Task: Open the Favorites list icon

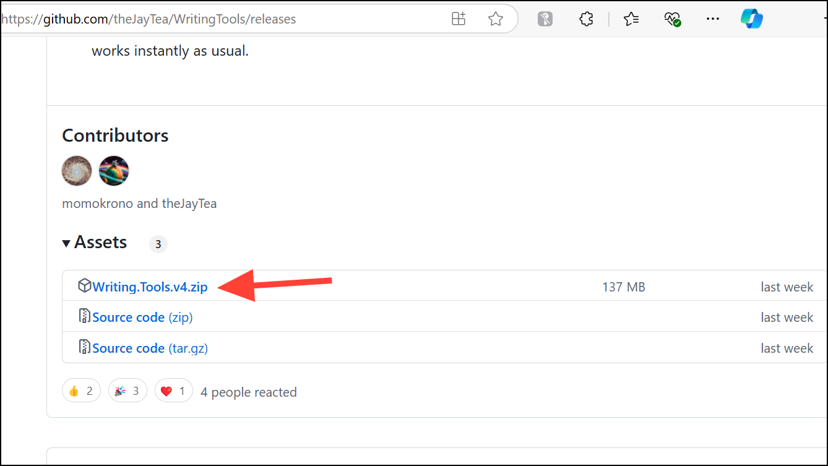Action: pyautogui.click(x=631, y=19)
